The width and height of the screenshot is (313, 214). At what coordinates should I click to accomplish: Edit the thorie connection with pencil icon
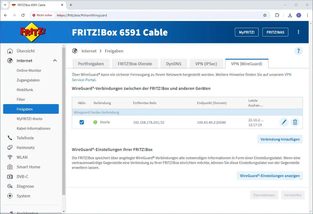point(284,122)
